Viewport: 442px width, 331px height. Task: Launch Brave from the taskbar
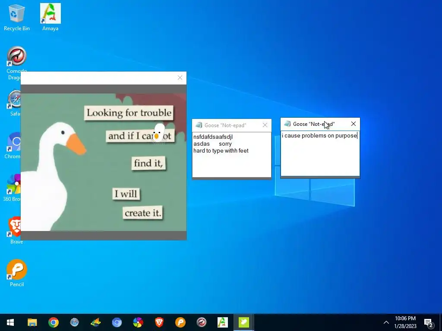(x=159, y=322)
